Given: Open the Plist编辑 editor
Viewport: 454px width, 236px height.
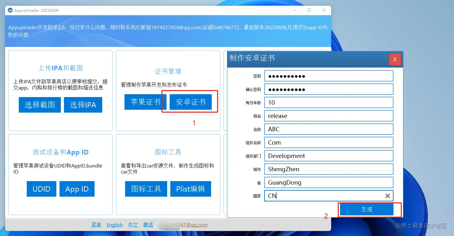Looking at the screenshot, I should 190,189.
